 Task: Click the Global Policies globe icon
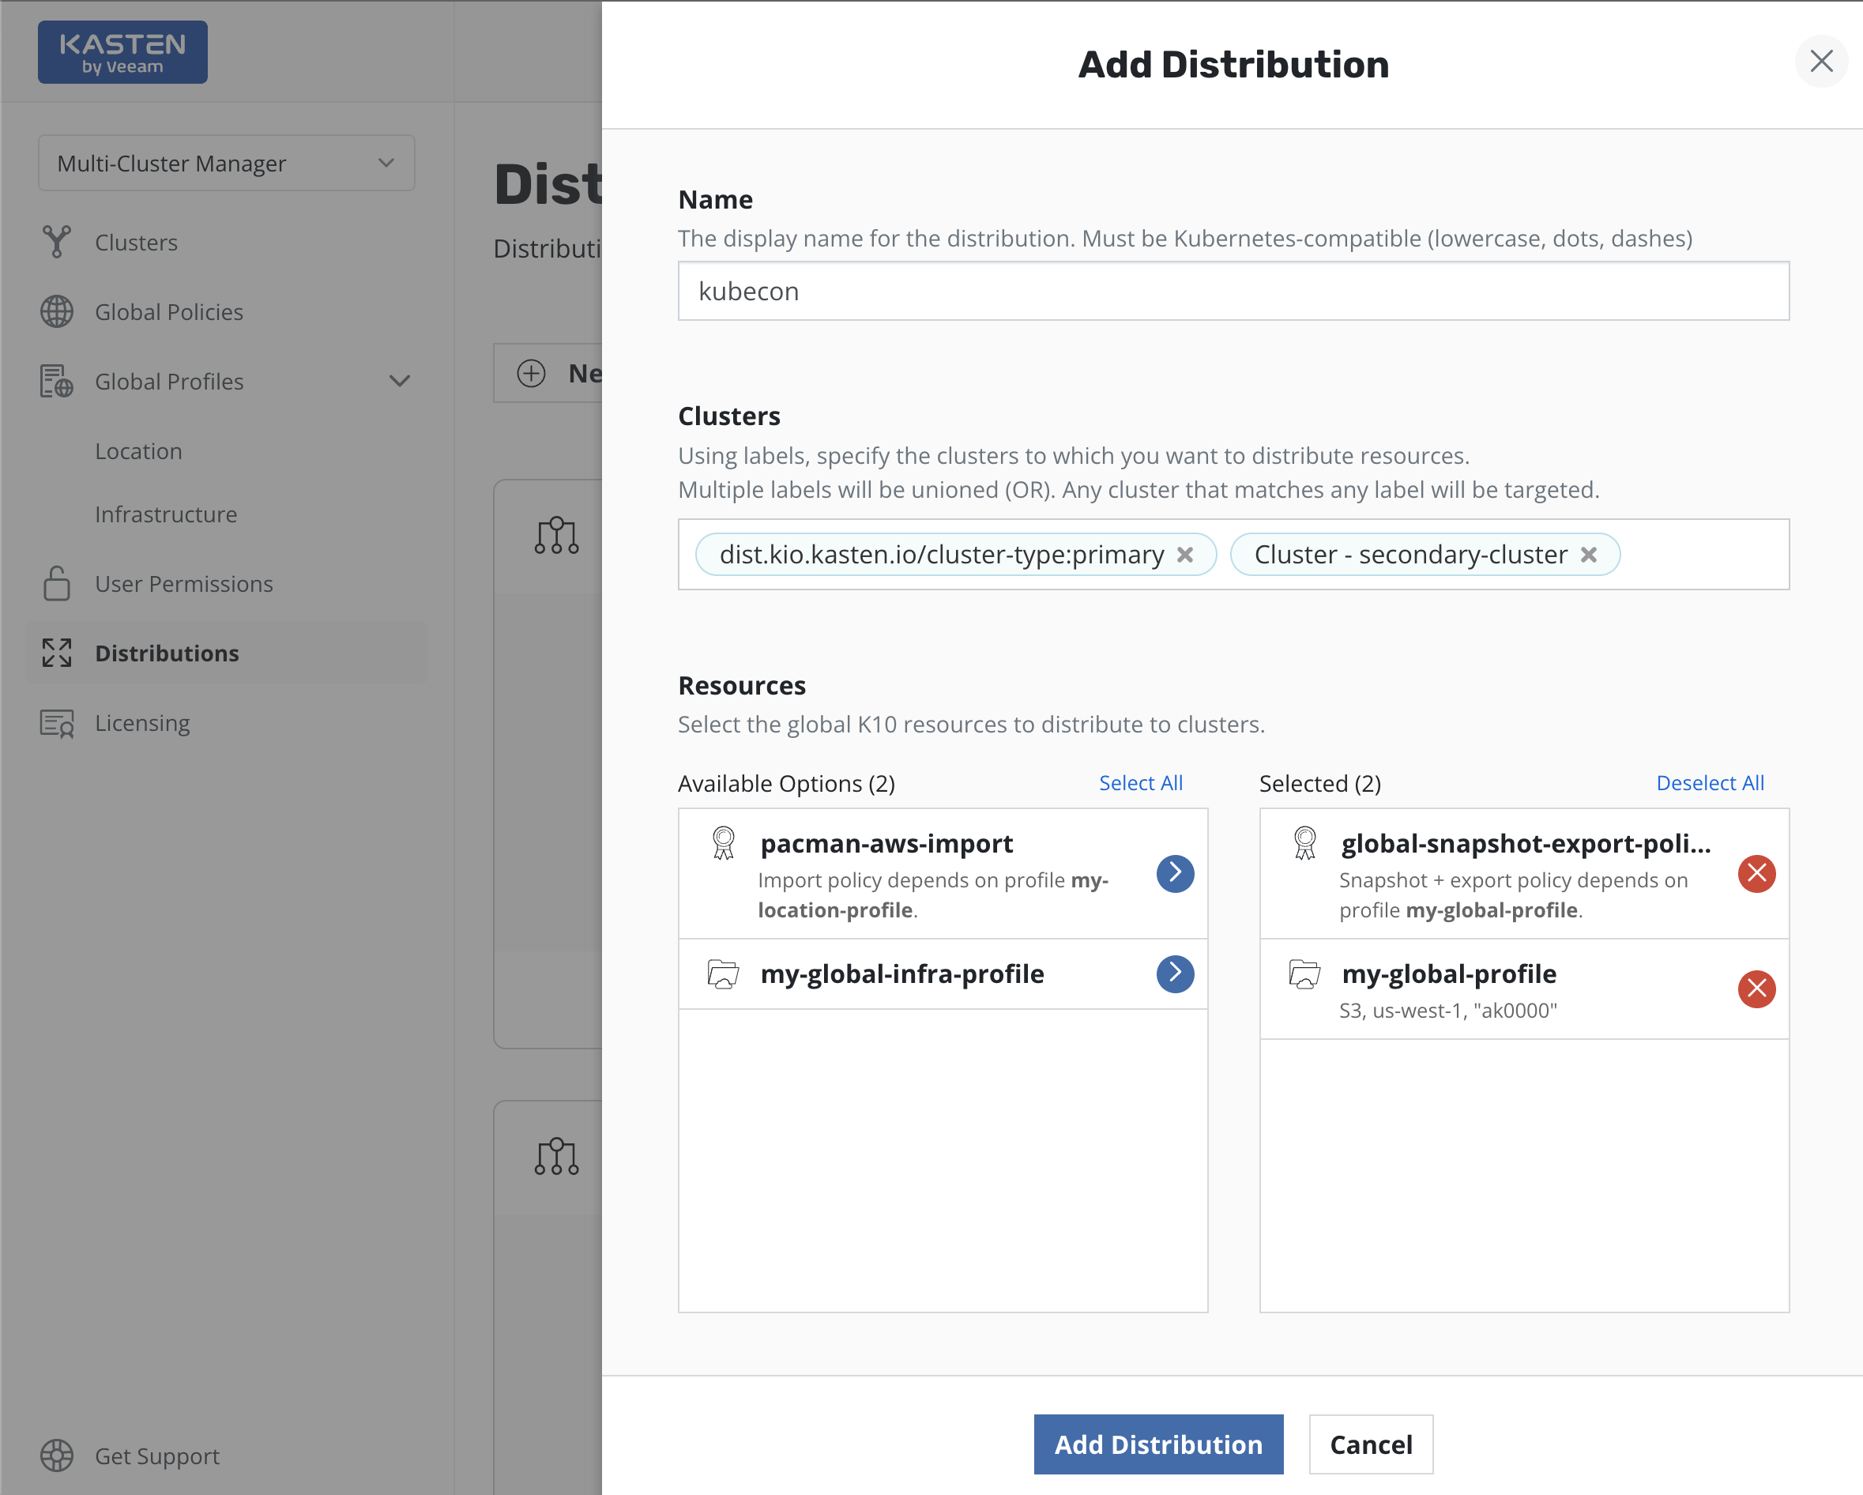point(57,312)
